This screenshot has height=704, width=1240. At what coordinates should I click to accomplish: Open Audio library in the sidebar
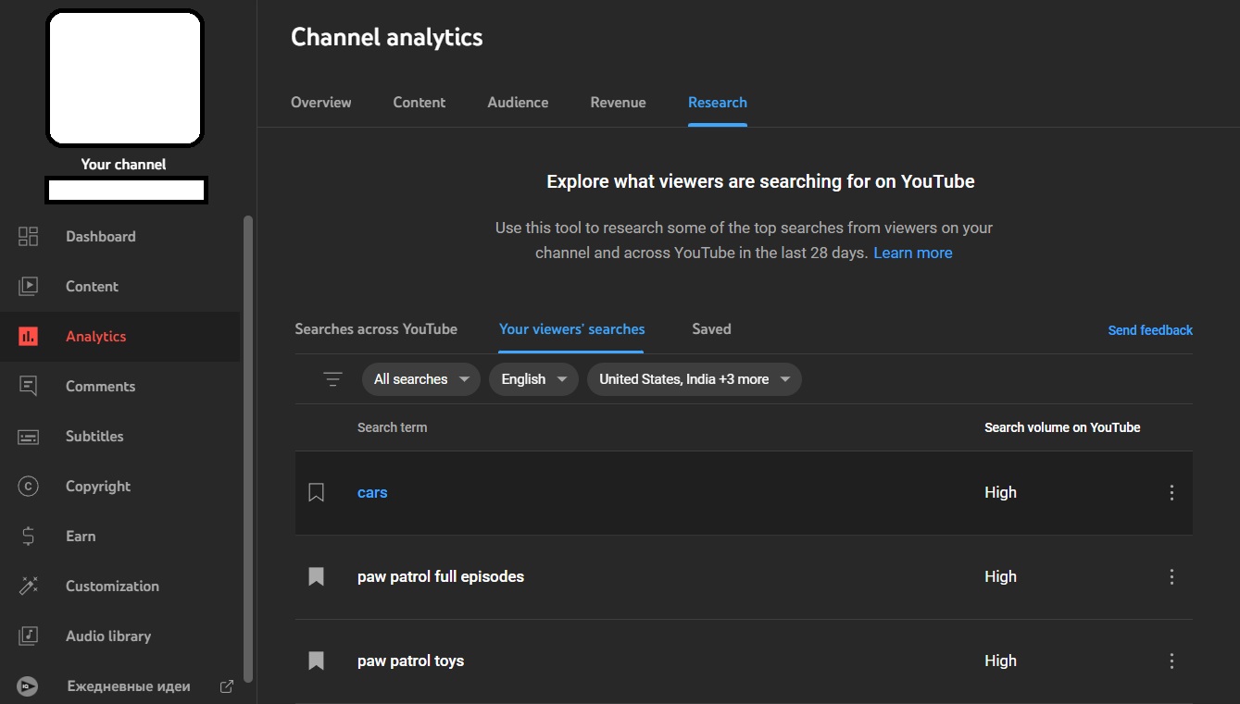[x=108, y=636]
